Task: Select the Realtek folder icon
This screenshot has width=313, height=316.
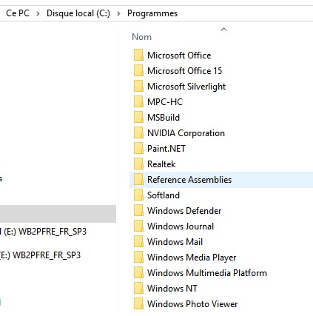Action: click(138, 164)
